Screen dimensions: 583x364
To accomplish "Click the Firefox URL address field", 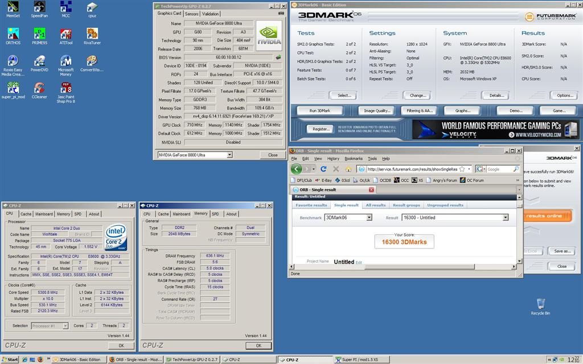I will click(x=412, y=169).
